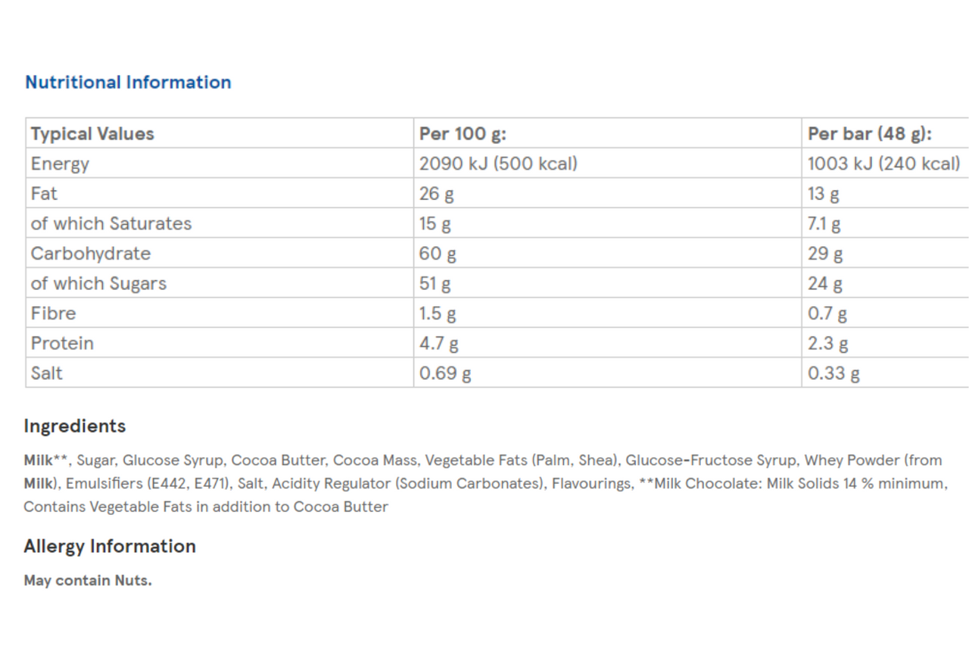Click the Carbohydrate row label
This screenshot has height=646, width=969.
pos(91,254)
